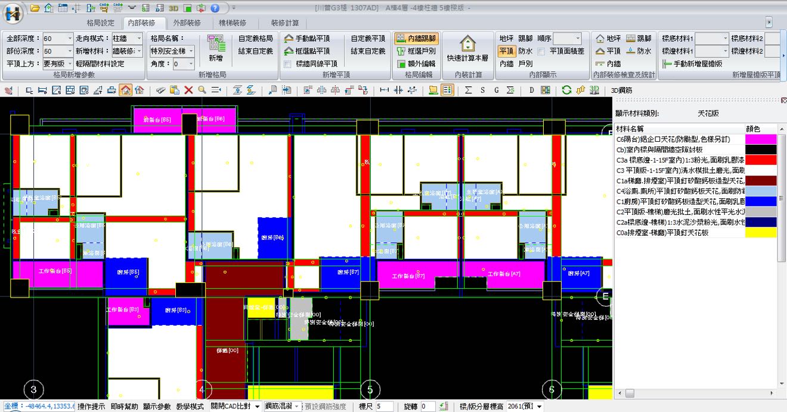The image size is (787, 412).
Task: Click the green refresh arrows icon
Action: tap(566, 90)
